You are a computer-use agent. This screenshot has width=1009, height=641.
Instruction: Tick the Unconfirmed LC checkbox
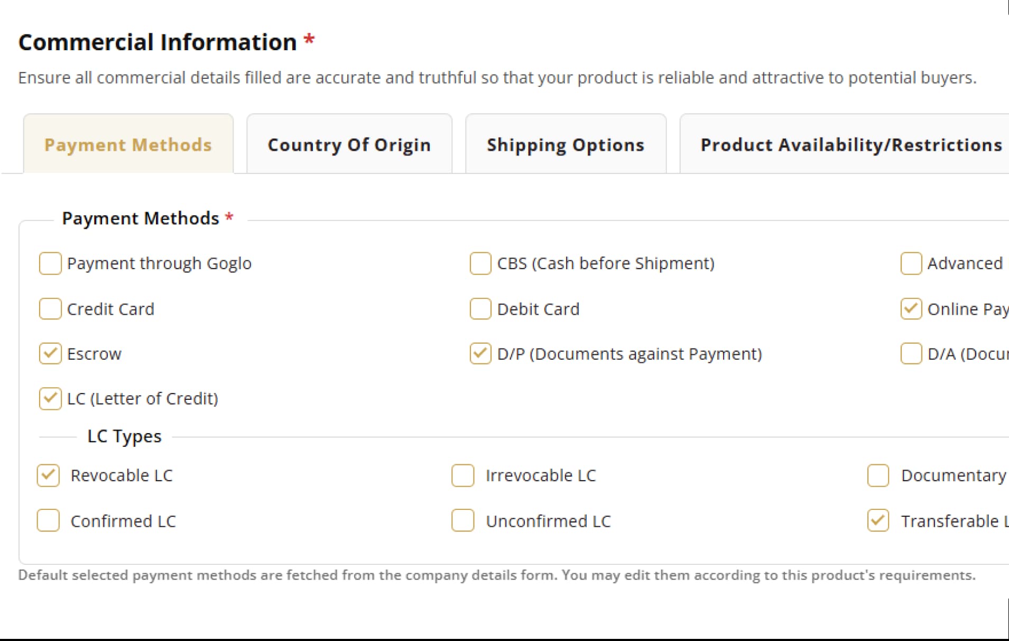tap(463, 520)
